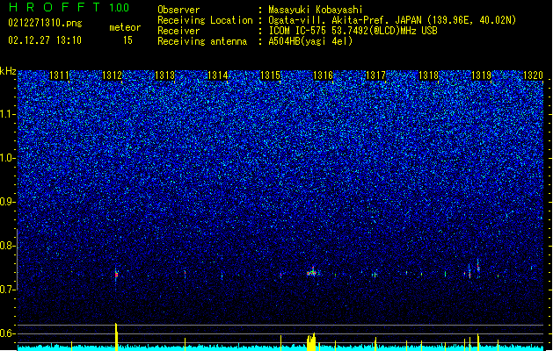Viewport: 553px width, 351px height.
Task: Click the 1320 time marker
Action: [533, 75]
